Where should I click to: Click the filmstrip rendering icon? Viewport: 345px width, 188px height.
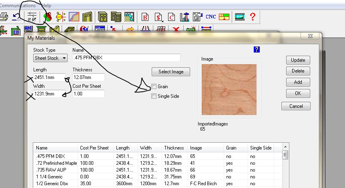click(x=239, y=17)
